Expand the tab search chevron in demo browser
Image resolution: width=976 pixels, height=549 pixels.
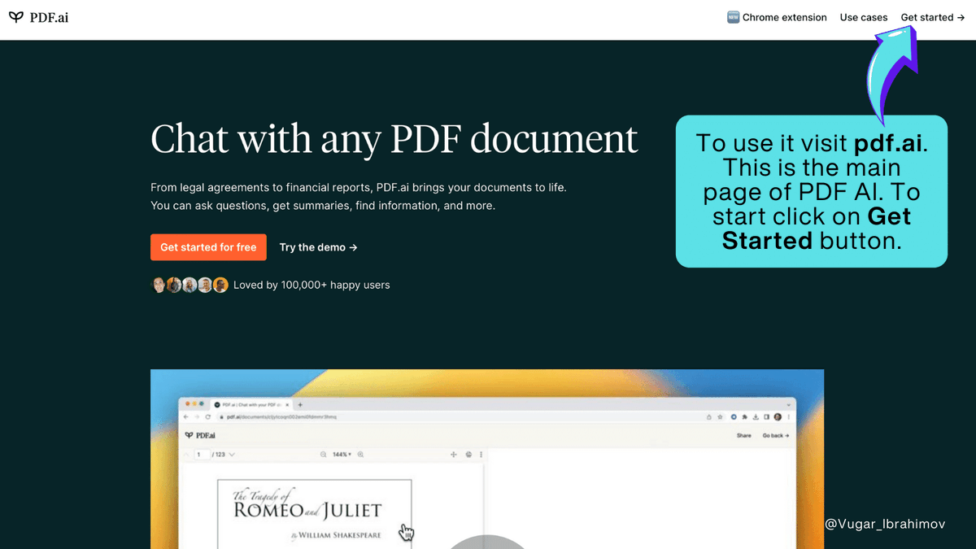(x=789, y=404)
